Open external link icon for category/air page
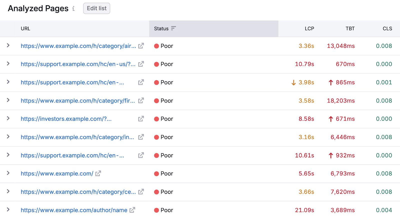 tap(141, 46)
